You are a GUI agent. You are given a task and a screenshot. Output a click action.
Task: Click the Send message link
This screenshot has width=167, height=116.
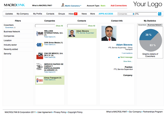click(x=126, y=57)
